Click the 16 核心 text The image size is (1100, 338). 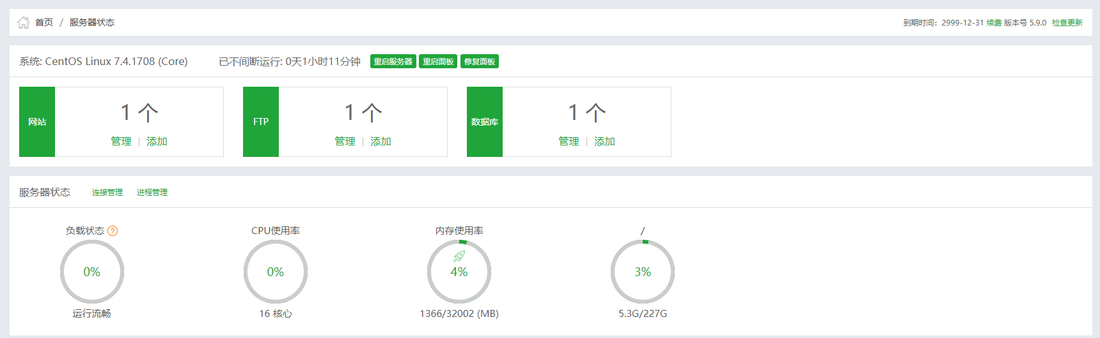click(x=276, y=313)
